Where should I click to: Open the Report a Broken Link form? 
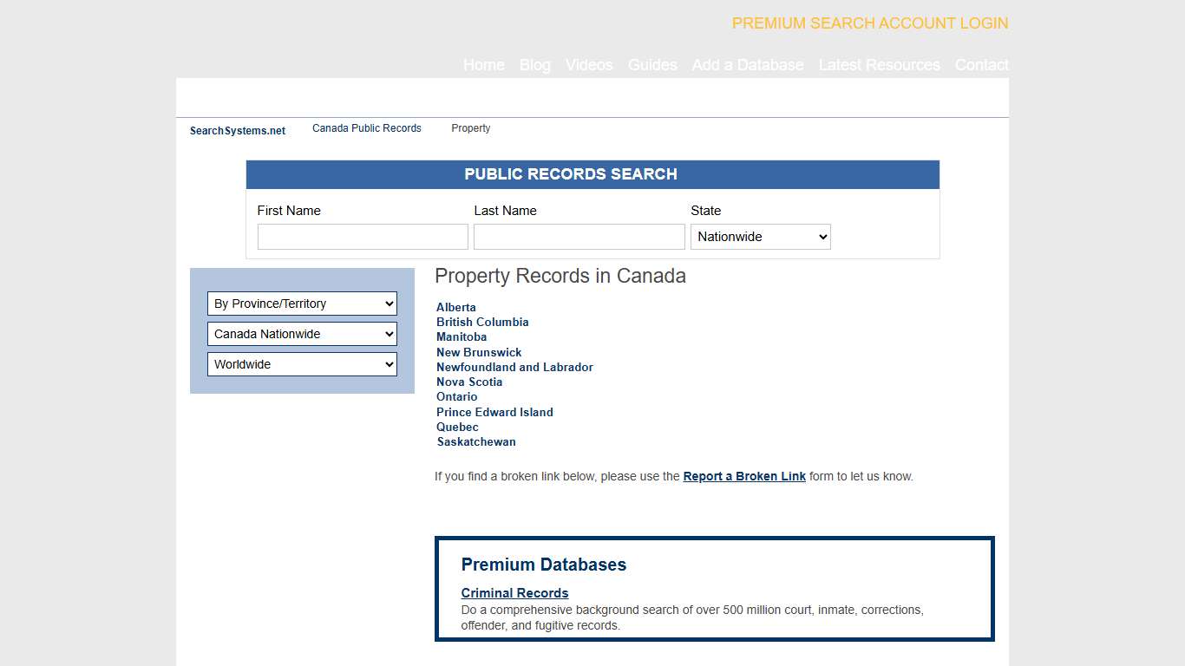743,476
